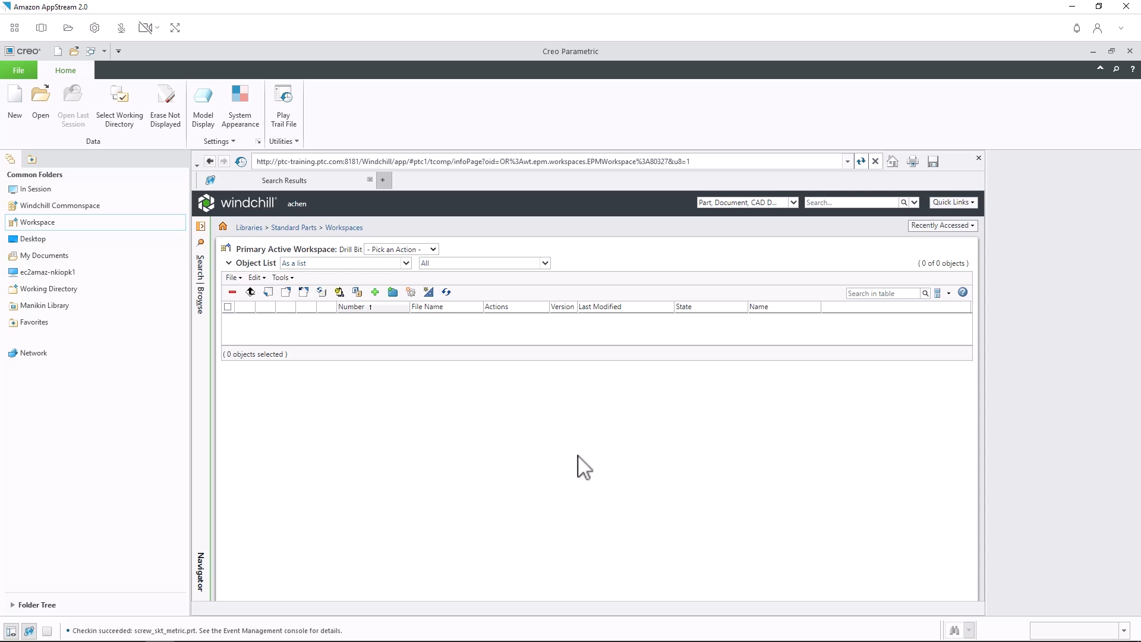The height and width of the screenshot is (642, 1141).
Task: Click the AppStream settings gear icon
Action: point(94,28)
